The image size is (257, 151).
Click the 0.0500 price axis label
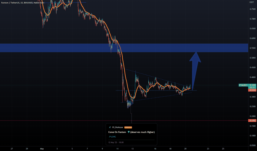pos(253,146)
